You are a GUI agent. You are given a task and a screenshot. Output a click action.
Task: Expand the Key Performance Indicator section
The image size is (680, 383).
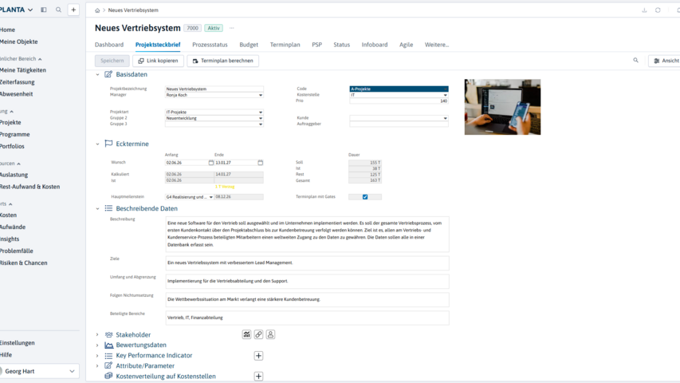coord(97,356)
